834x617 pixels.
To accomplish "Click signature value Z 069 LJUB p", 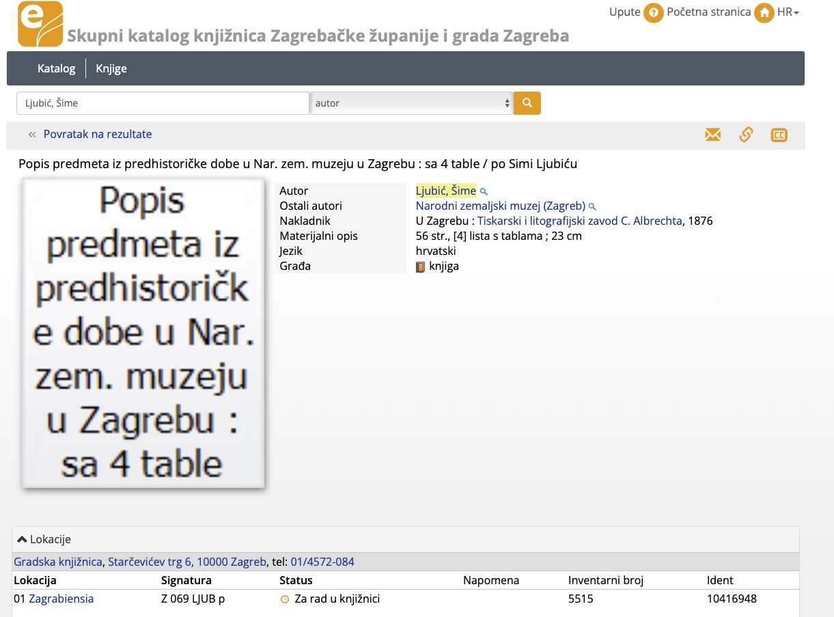I will click(x=193, y=599).
